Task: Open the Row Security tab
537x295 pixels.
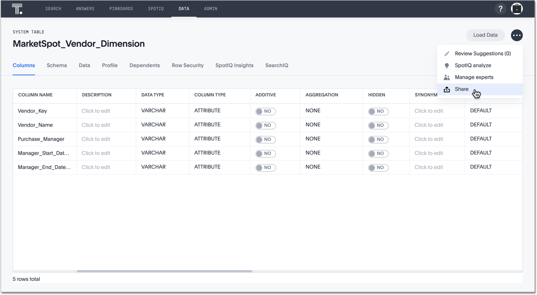Action: (x=188, y=66)
